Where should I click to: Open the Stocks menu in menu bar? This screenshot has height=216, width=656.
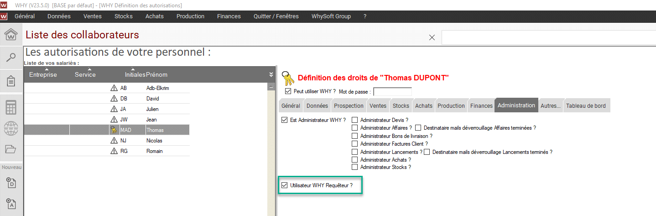point(124,16)
